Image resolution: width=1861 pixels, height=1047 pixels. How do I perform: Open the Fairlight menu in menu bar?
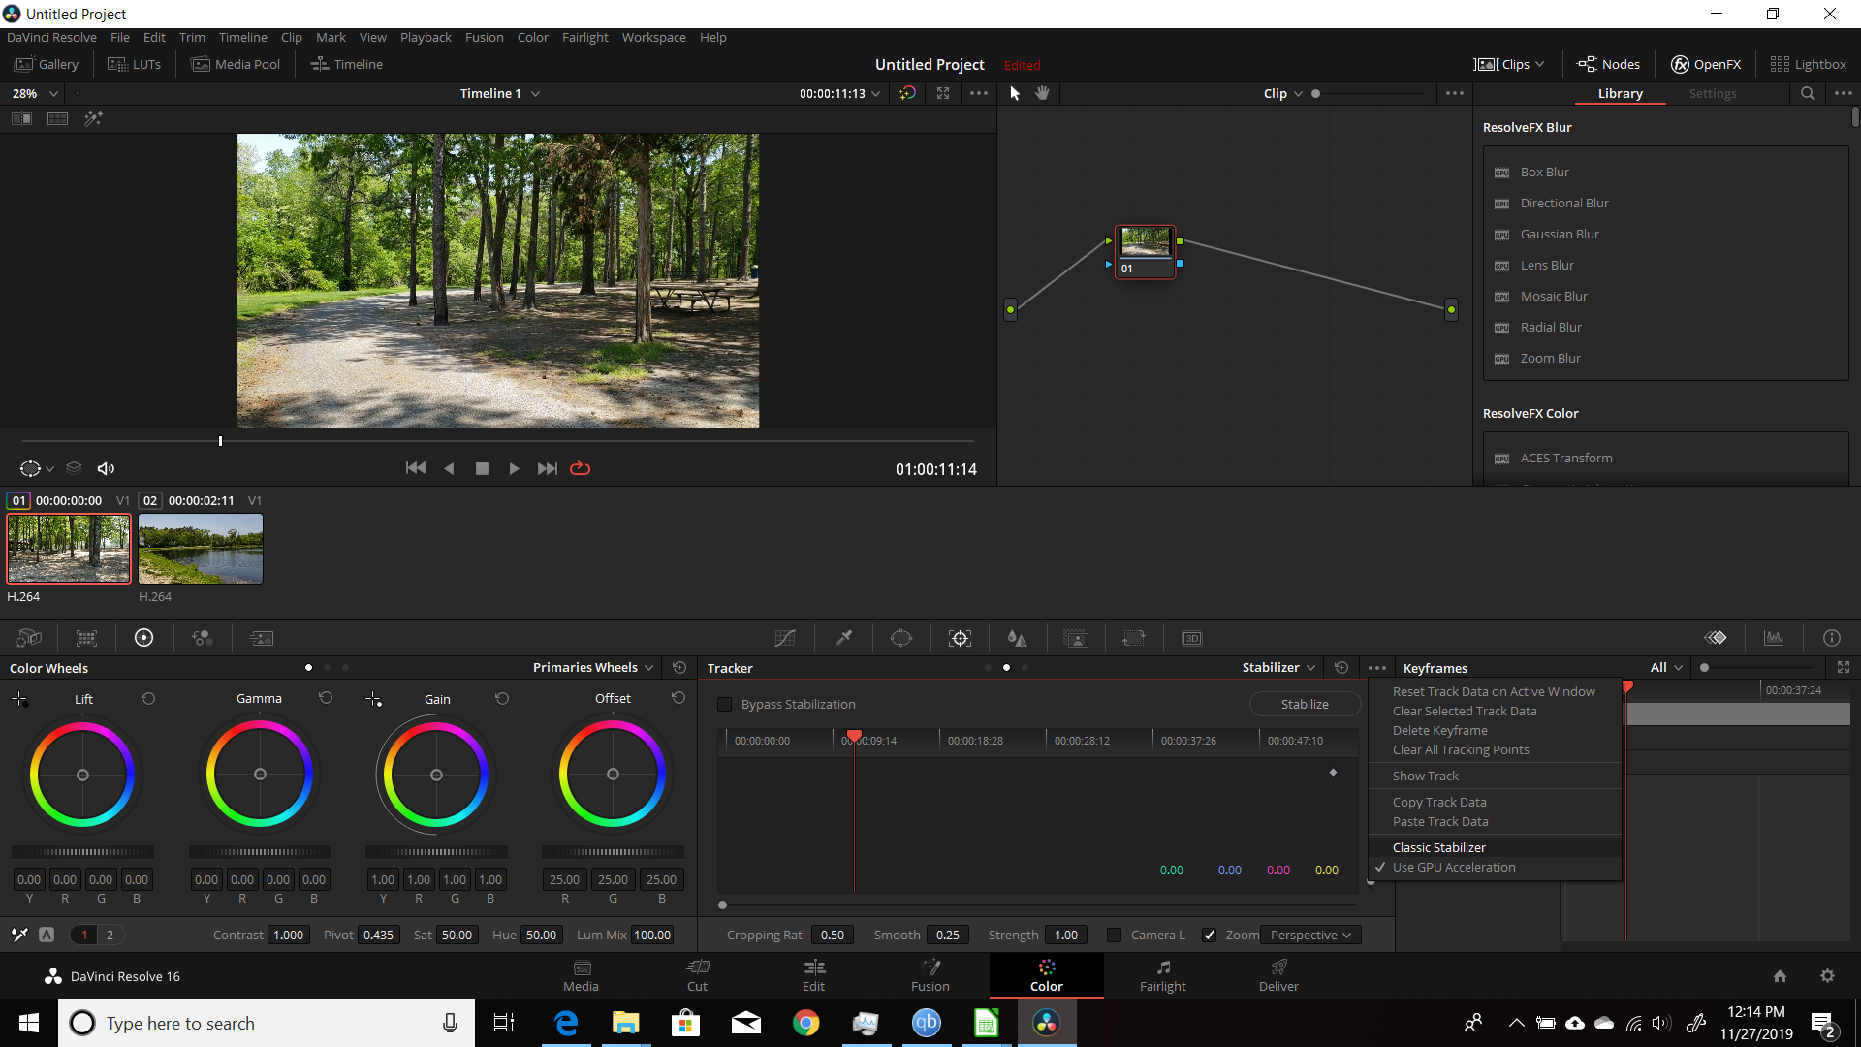pos(584,37)
